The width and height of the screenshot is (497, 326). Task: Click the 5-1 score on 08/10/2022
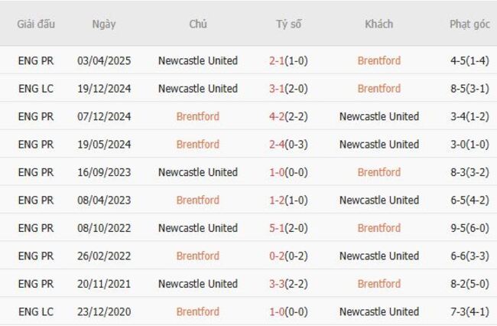[277, 228]
